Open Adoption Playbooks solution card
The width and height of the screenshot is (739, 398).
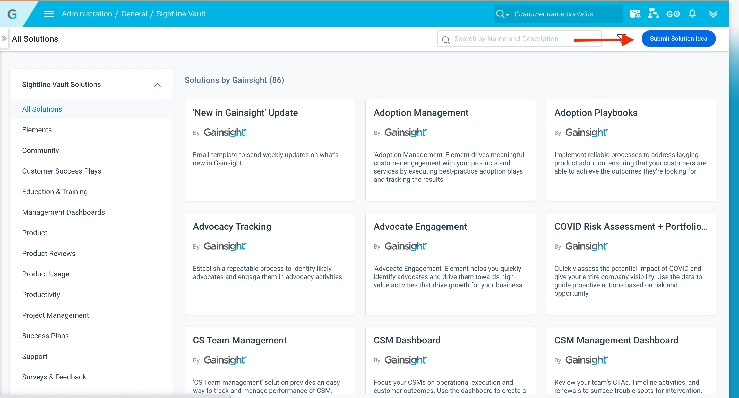click(631, 150)
